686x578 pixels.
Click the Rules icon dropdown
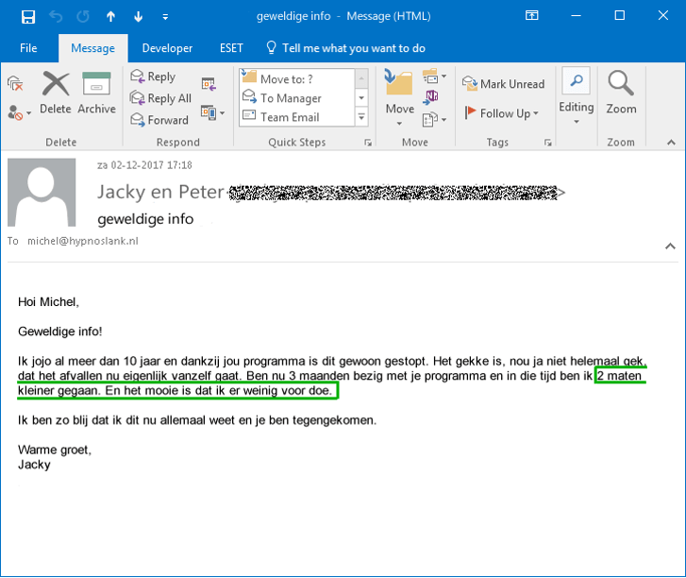434,77
